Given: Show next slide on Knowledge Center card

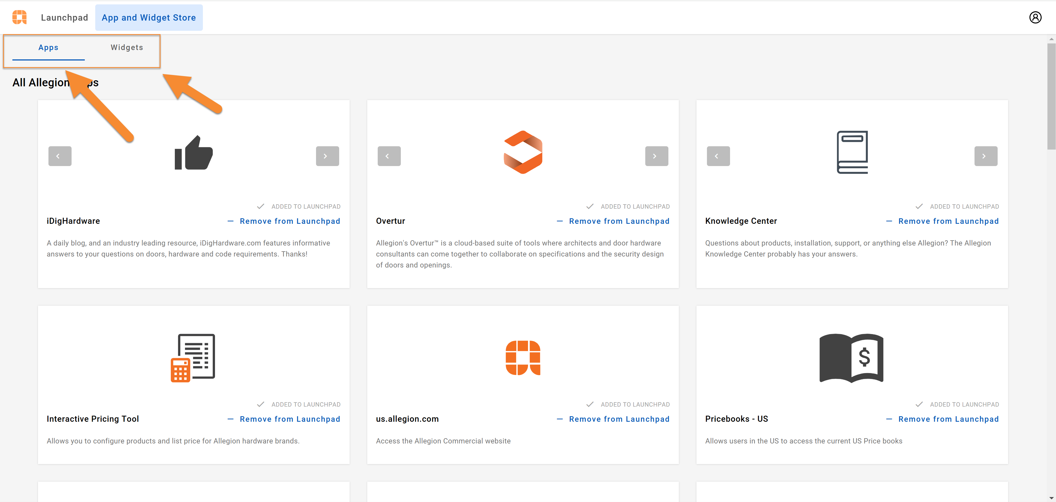Looking at the screenshot, I should click(986, 156).
